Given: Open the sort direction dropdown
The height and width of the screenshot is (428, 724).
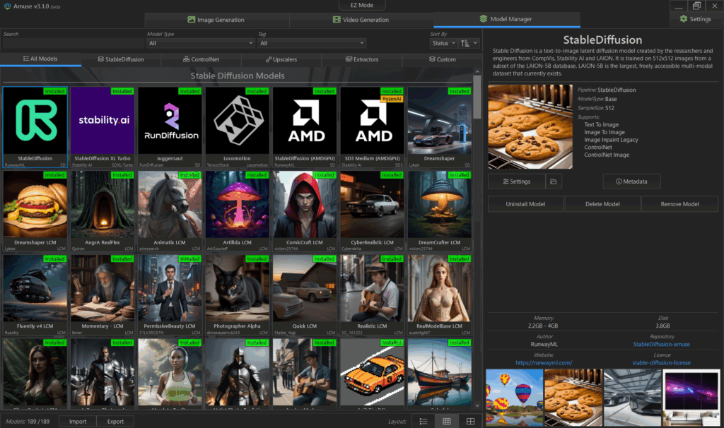Looking at the screenshot, I should 469,43.
